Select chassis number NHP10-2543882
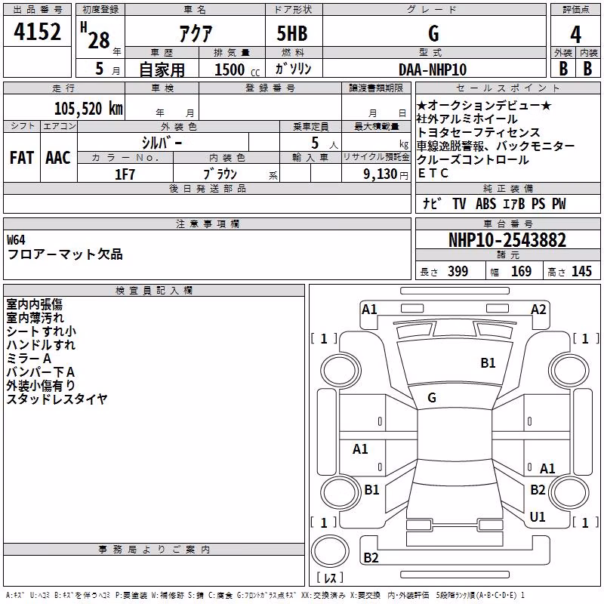Screen dimensions: 604x604 [507, 240]
